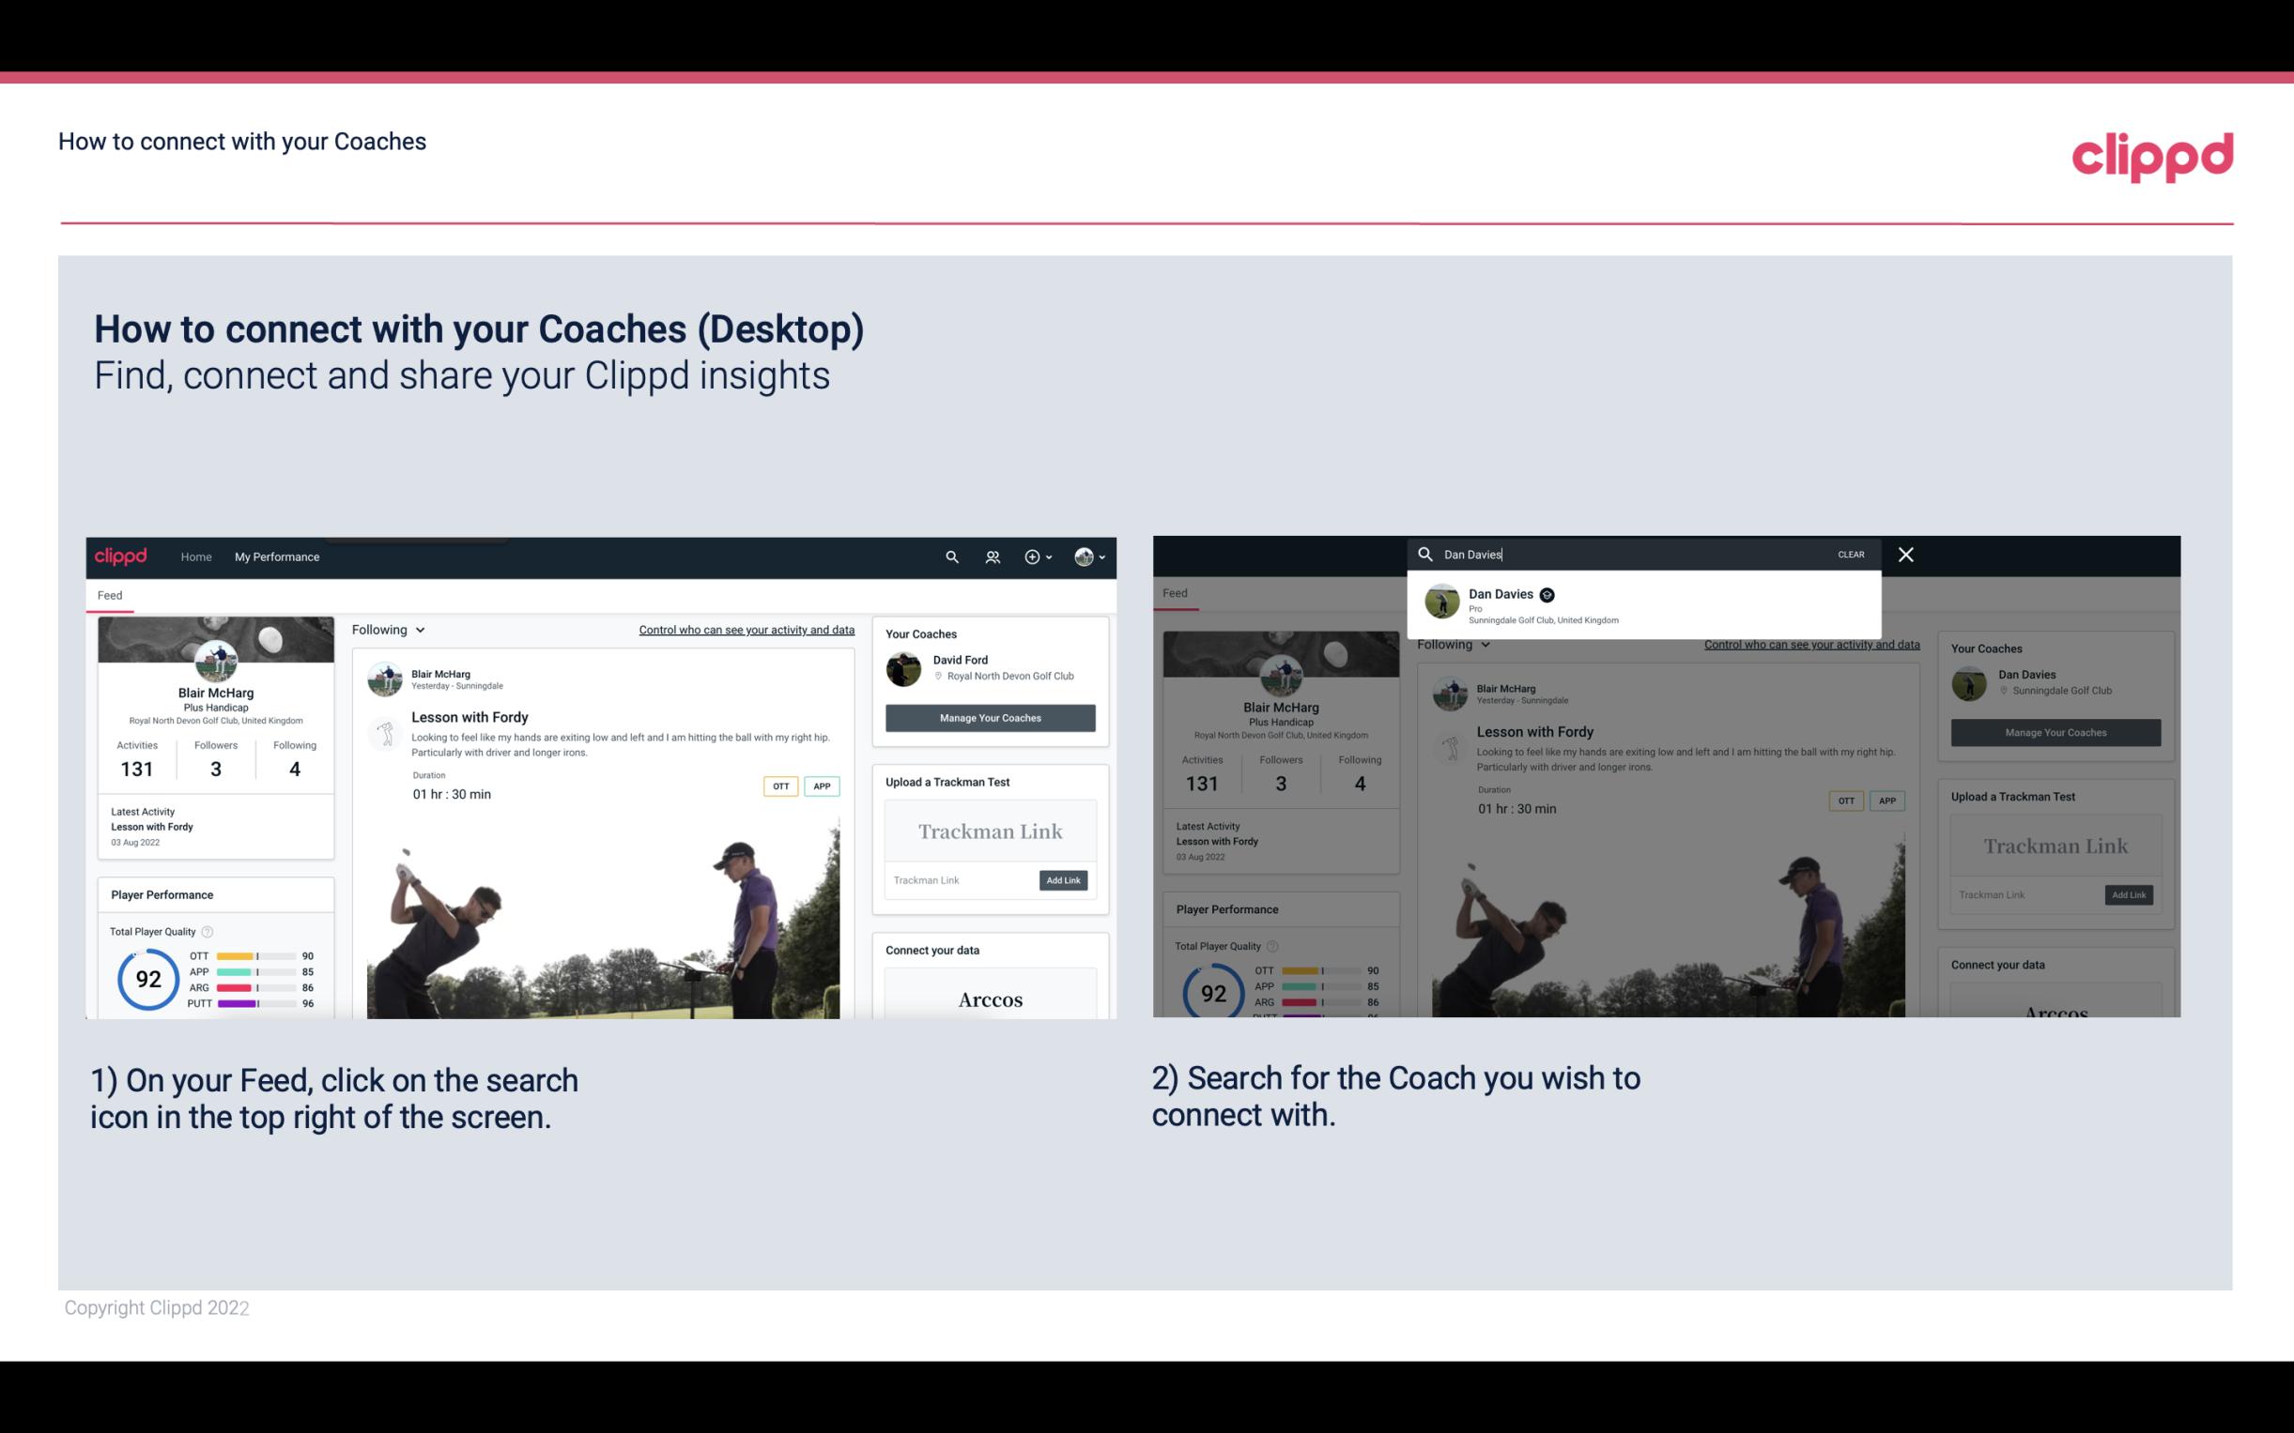Click the OTT performance bar indicator

point(254,957)
